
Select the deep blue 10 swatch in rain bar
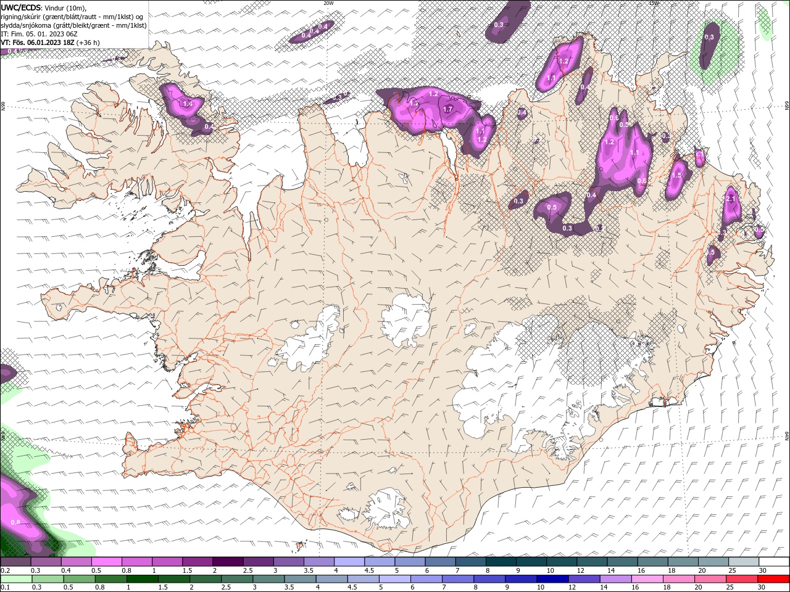(x=552, y=578)
